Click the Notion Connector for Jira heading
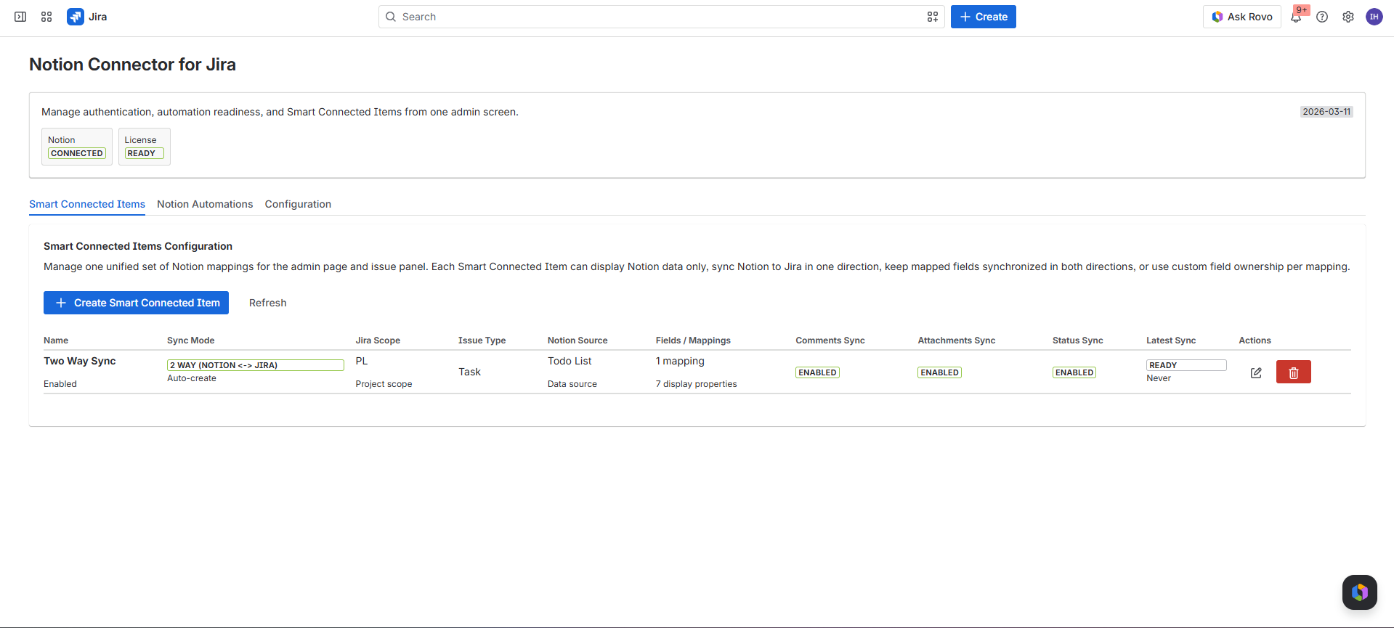 point(132,65)
